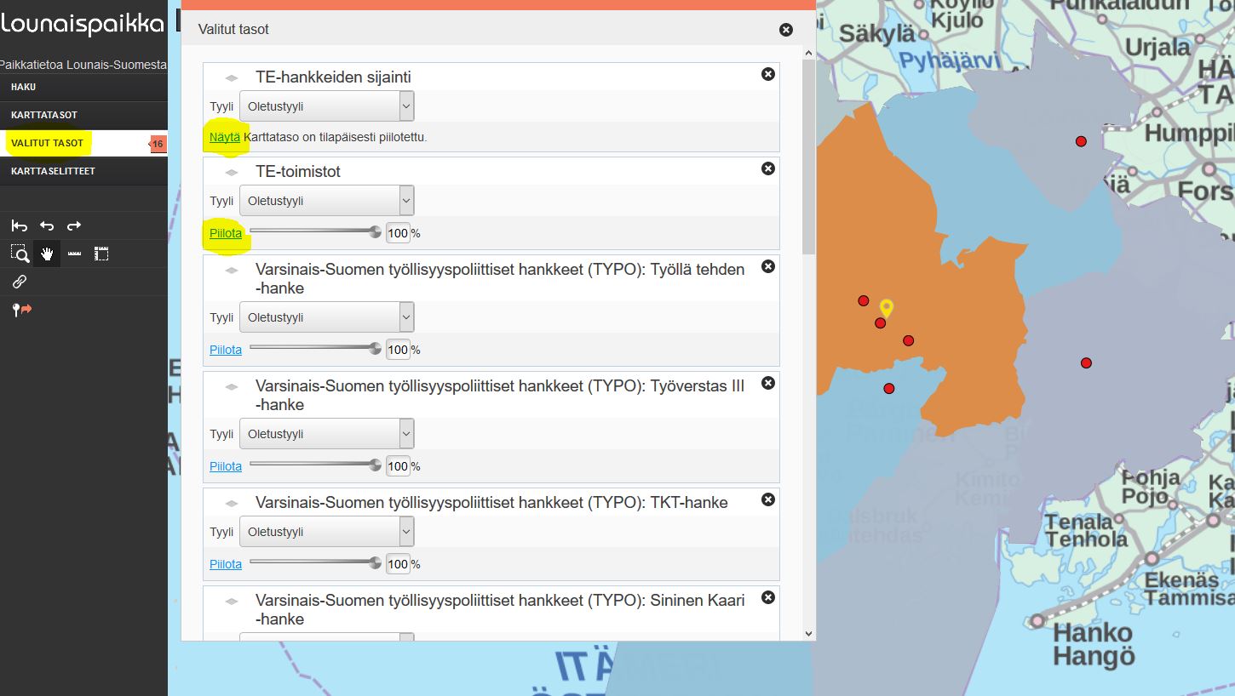1235x696 pixels.
Task: Click the red point near Humppila
Action: [1081, 141]
